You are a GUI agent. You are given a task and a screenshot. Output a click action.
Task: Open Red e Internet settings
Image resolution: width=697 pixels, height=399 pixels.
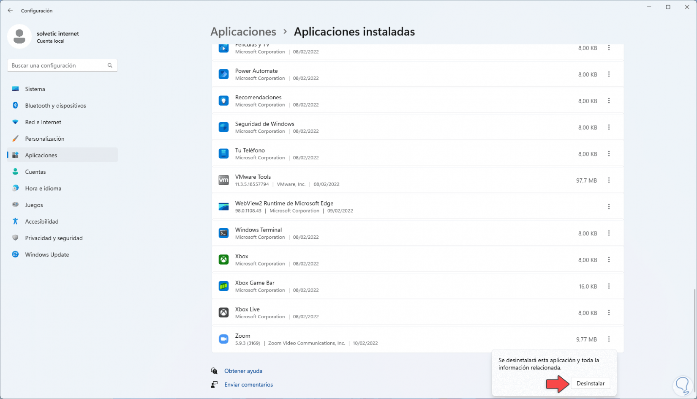tap(63, 122)
